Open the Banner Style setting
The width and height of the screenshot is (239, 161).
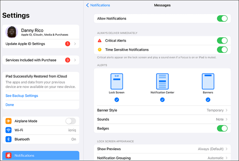pos(162,110)
